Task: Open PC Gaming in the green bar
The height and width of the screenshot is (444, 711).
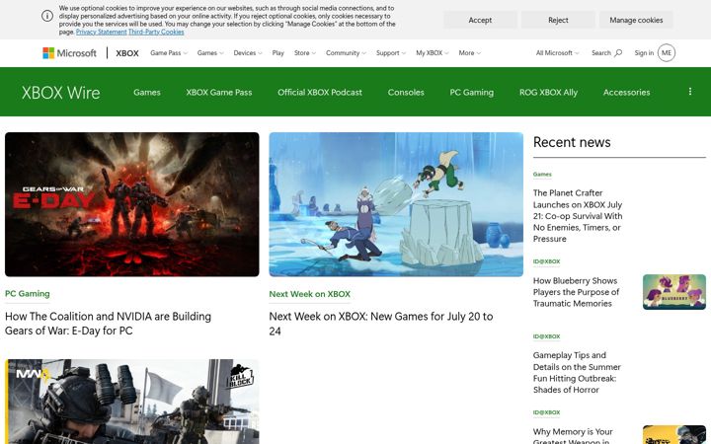Action: (472, 92)
